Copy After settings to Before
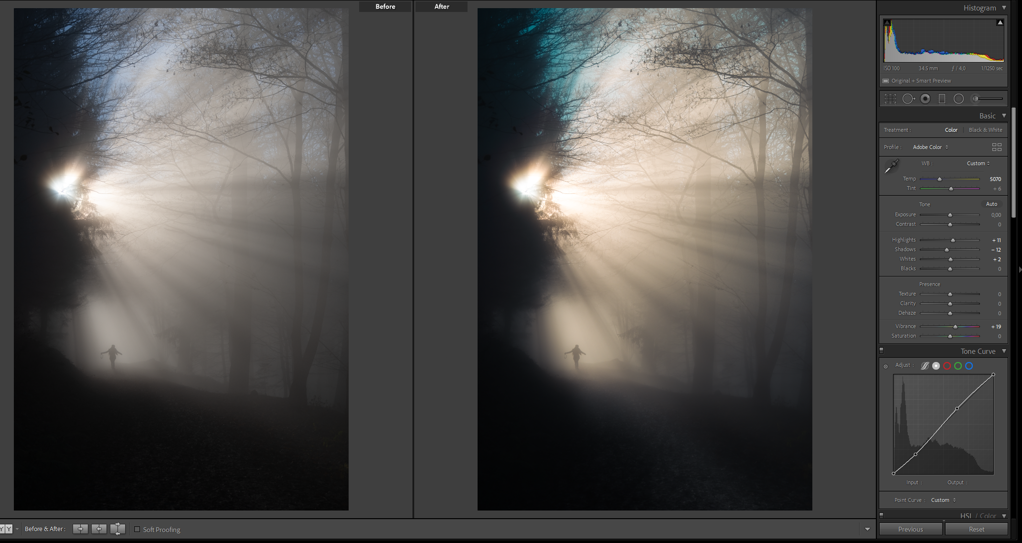Viewport: 1022px width, 543px height. coord(99,529)
